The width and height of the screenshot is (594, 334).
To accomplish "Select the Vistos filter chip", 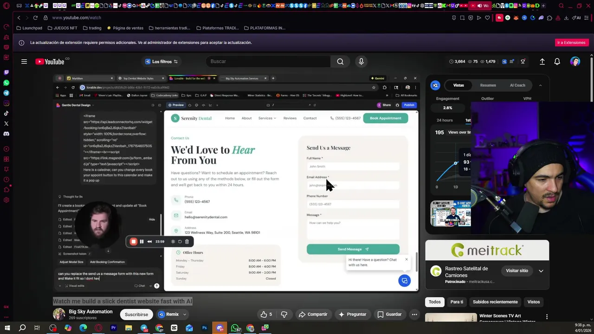I will pos(534,302).
